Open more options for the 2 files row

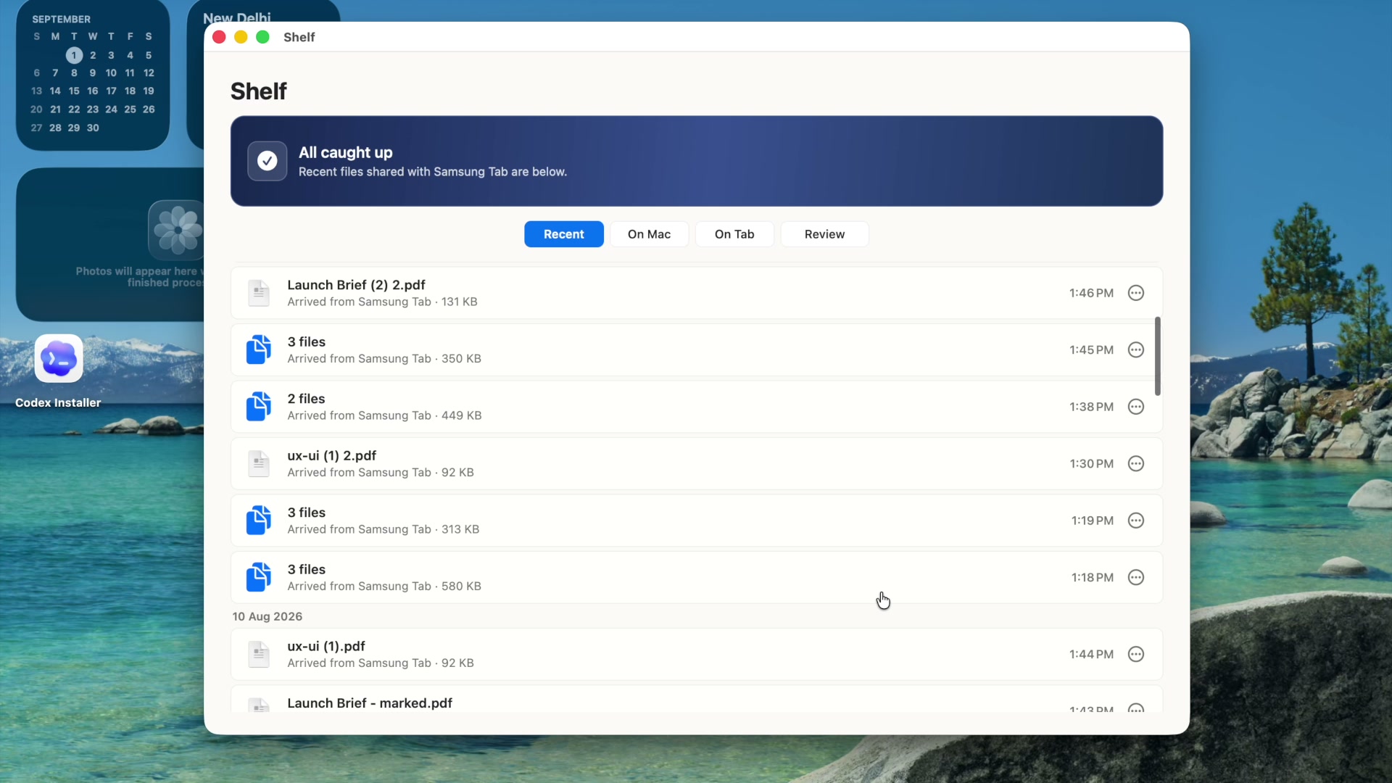point(1136,407)
